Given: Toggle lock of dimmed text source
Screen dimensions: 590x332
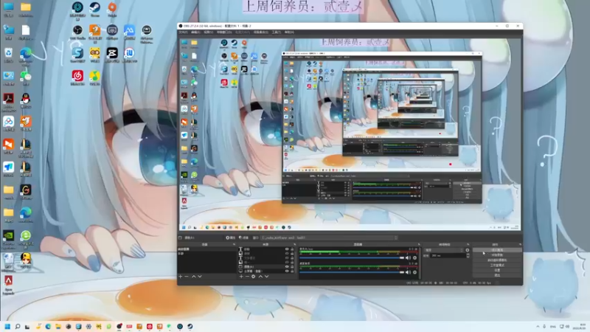Looking at the screenshot, I should point(292,257).
